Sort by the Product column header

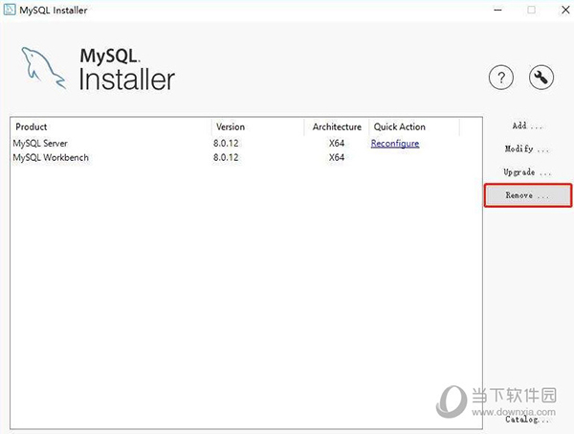pos(111,126)
